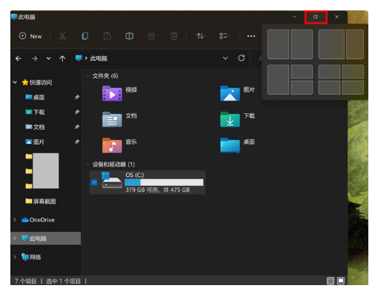This screenshot has height=294, width=375.
Task: Click the Rename icon in toolbar
Action: click(x=129, y=36)
